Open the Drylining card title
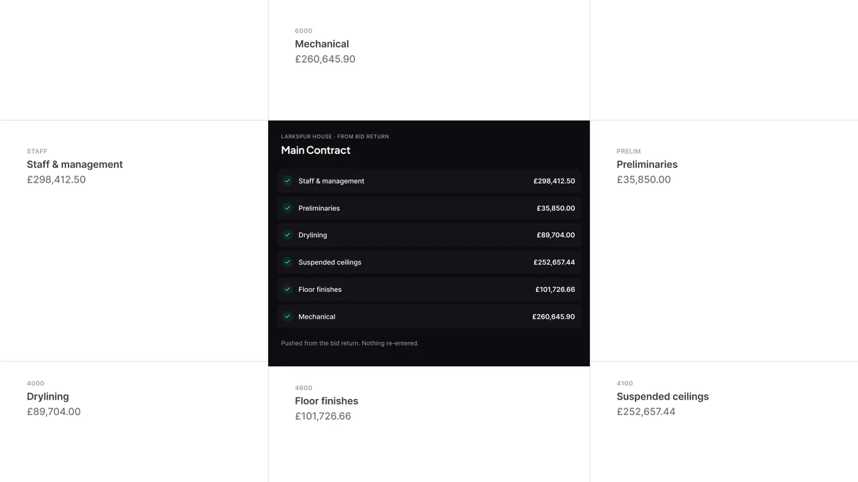 (x=48, y=396)
